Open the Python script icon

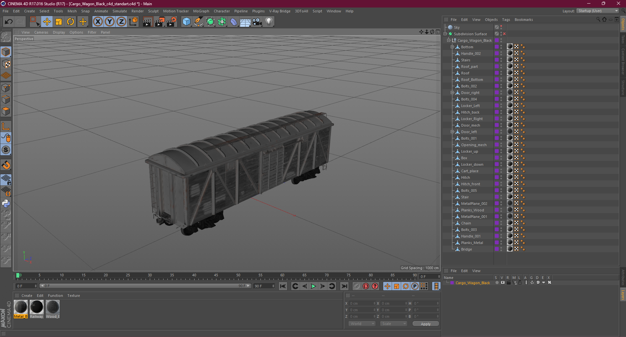point(6,203)
